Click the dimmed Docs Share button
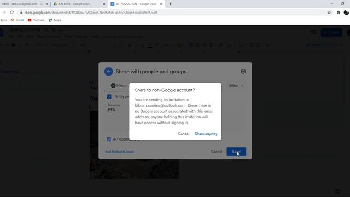The width and height of the screenshot is (350, 197). [331, 32]
